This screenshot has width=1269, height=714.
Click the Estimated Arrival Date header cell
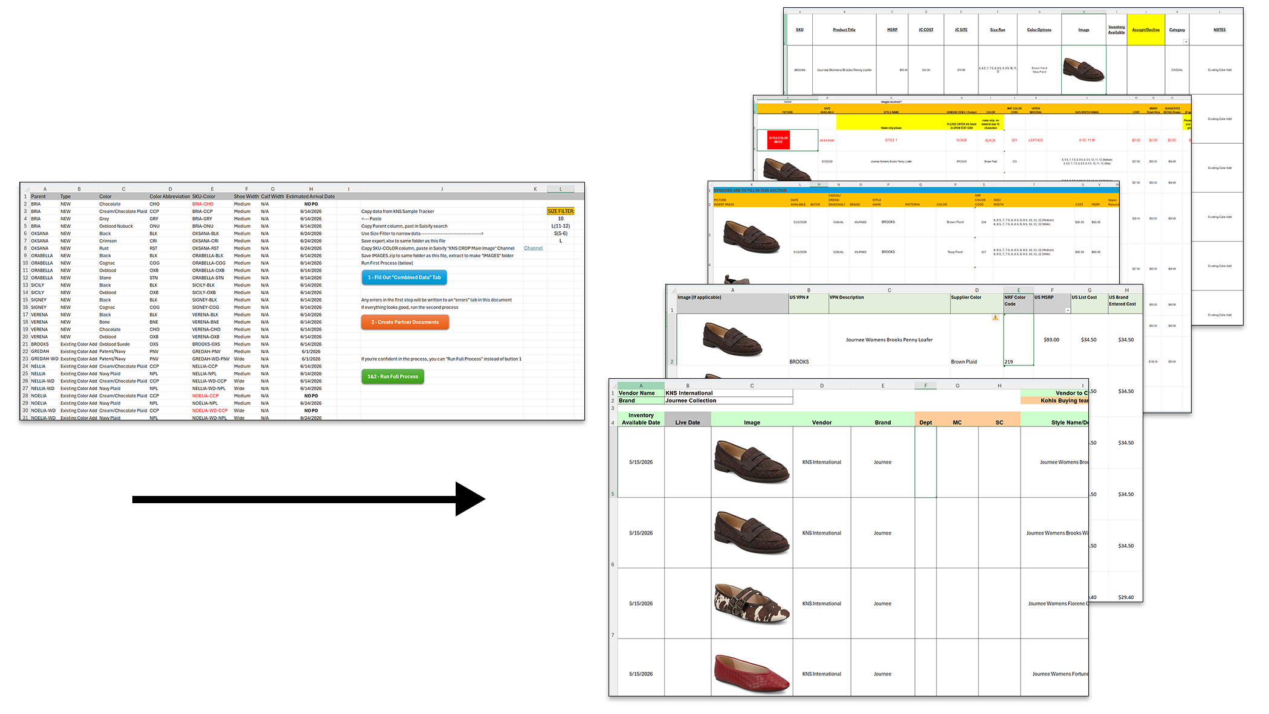tap(311, 196)
